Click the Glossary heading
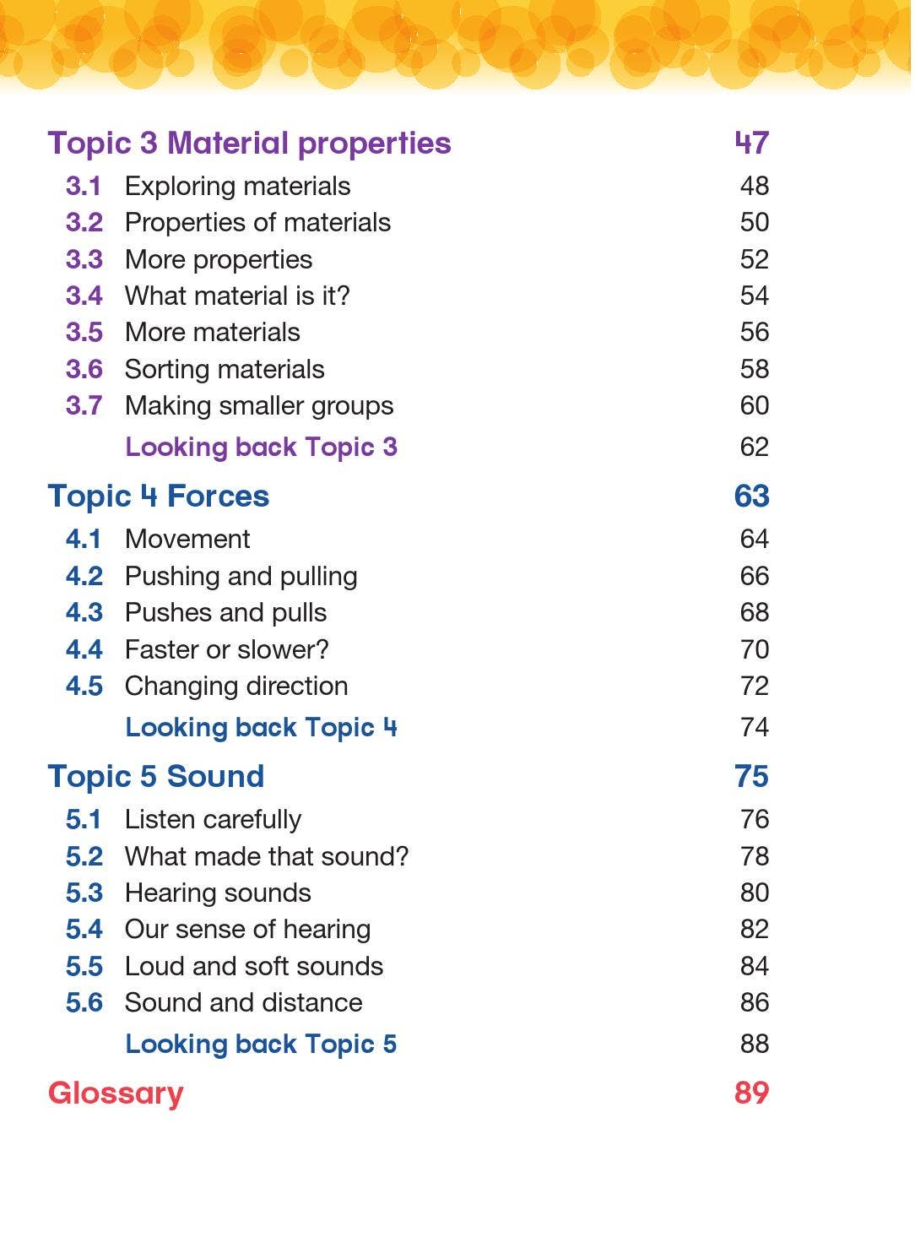This screenshot has height=1259, width=915. (116, 1093)
